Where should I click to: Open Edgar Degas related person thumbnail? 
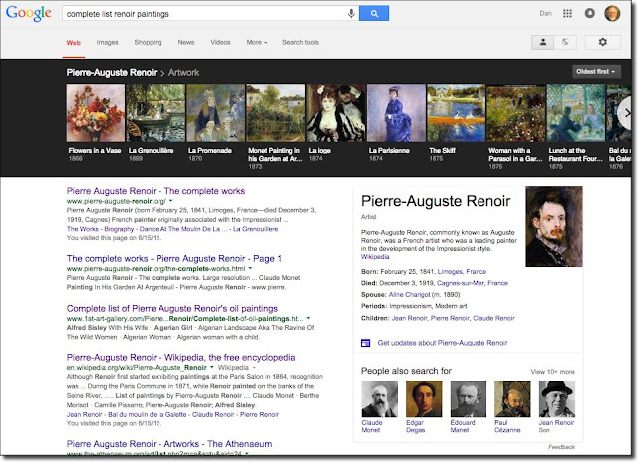pyautogui.click(x=424, y=399)
